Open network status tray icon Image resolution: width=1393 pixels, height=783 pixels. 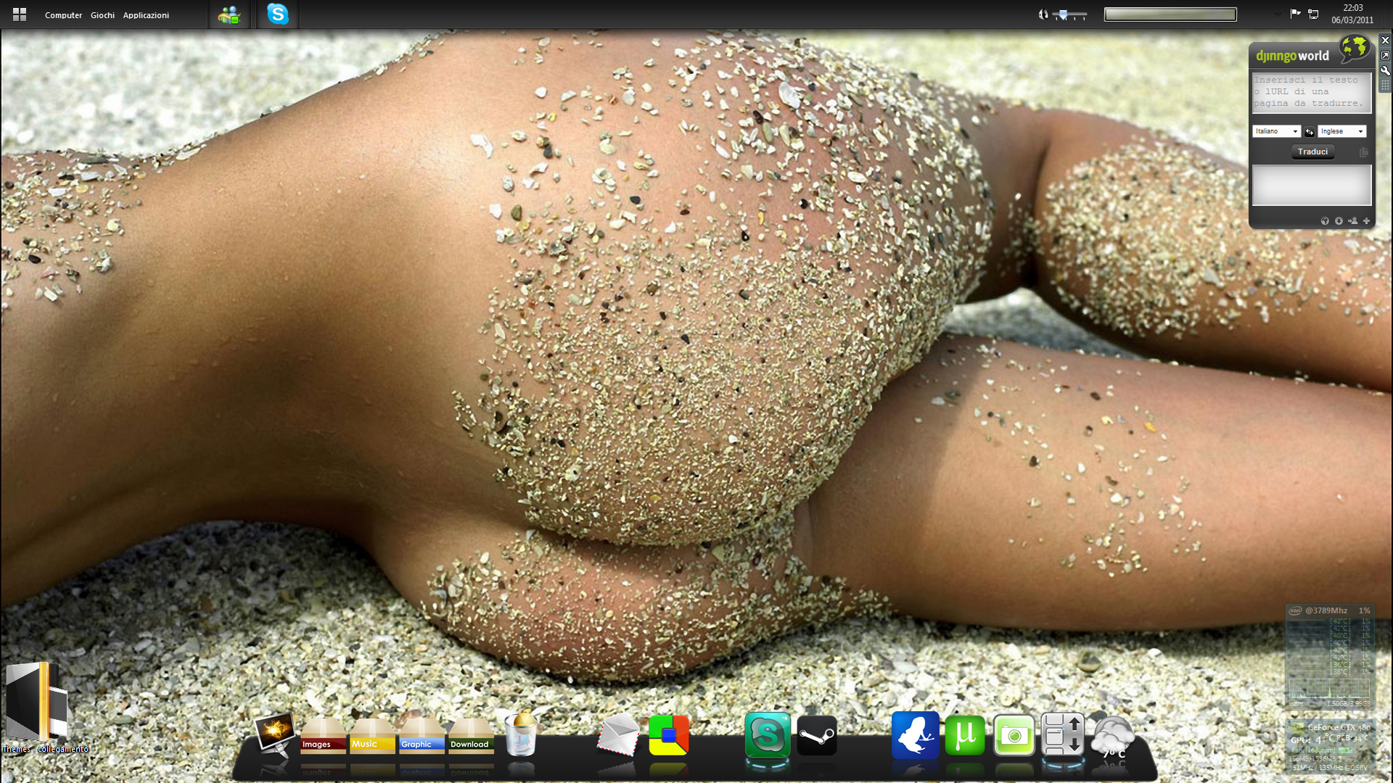pos(1313,14)
